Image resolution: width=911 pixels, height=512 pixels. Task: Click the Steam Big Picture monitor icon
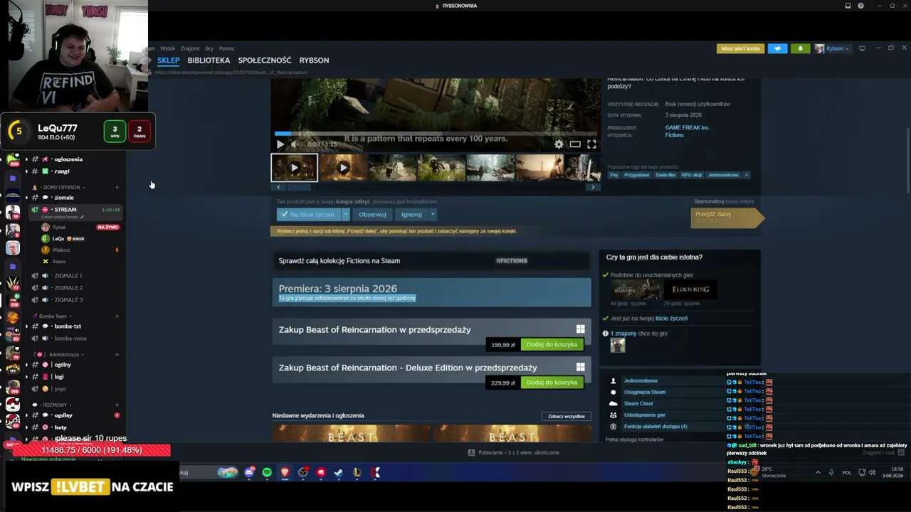point(862,48)
